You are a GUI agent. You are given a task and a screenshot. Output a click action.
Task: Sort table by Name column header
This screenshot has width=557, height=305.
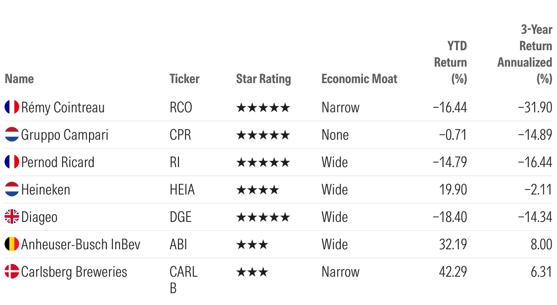tap(19, 79)
